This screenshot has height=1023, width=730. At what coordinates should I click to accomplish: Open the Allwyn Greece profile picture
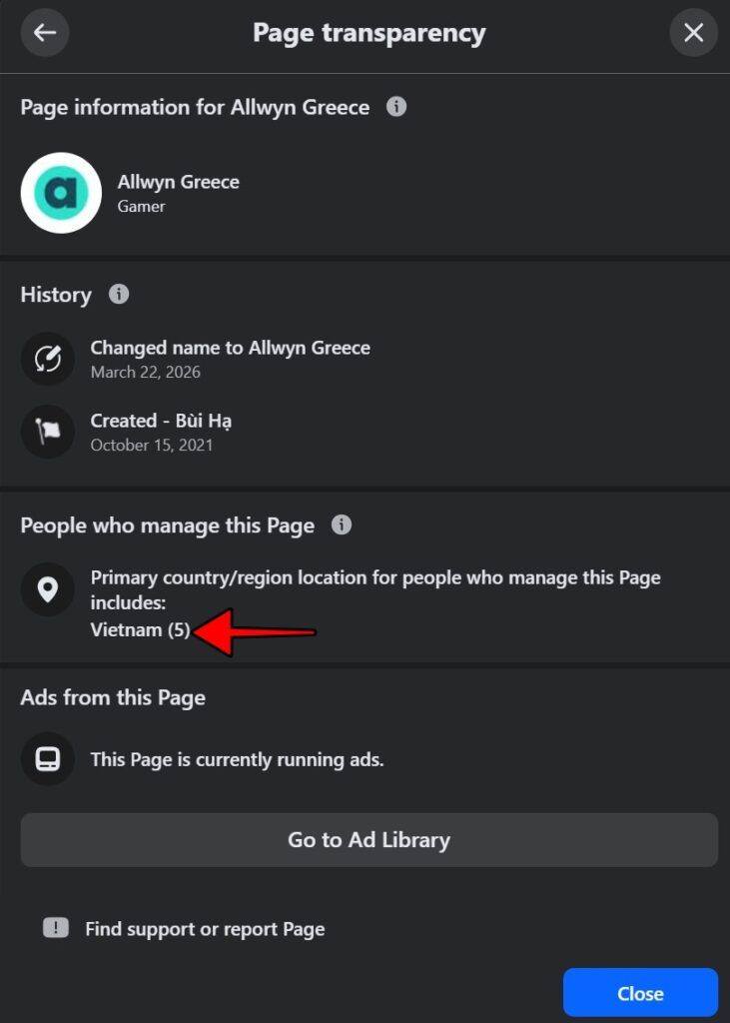[x=61, y=193]
